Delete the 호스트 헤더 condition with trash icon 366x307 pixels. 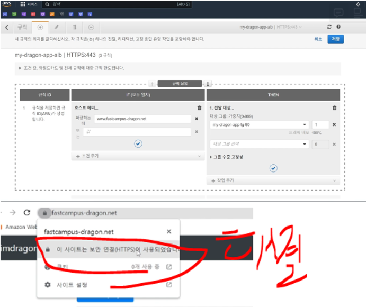coord(199,108)
